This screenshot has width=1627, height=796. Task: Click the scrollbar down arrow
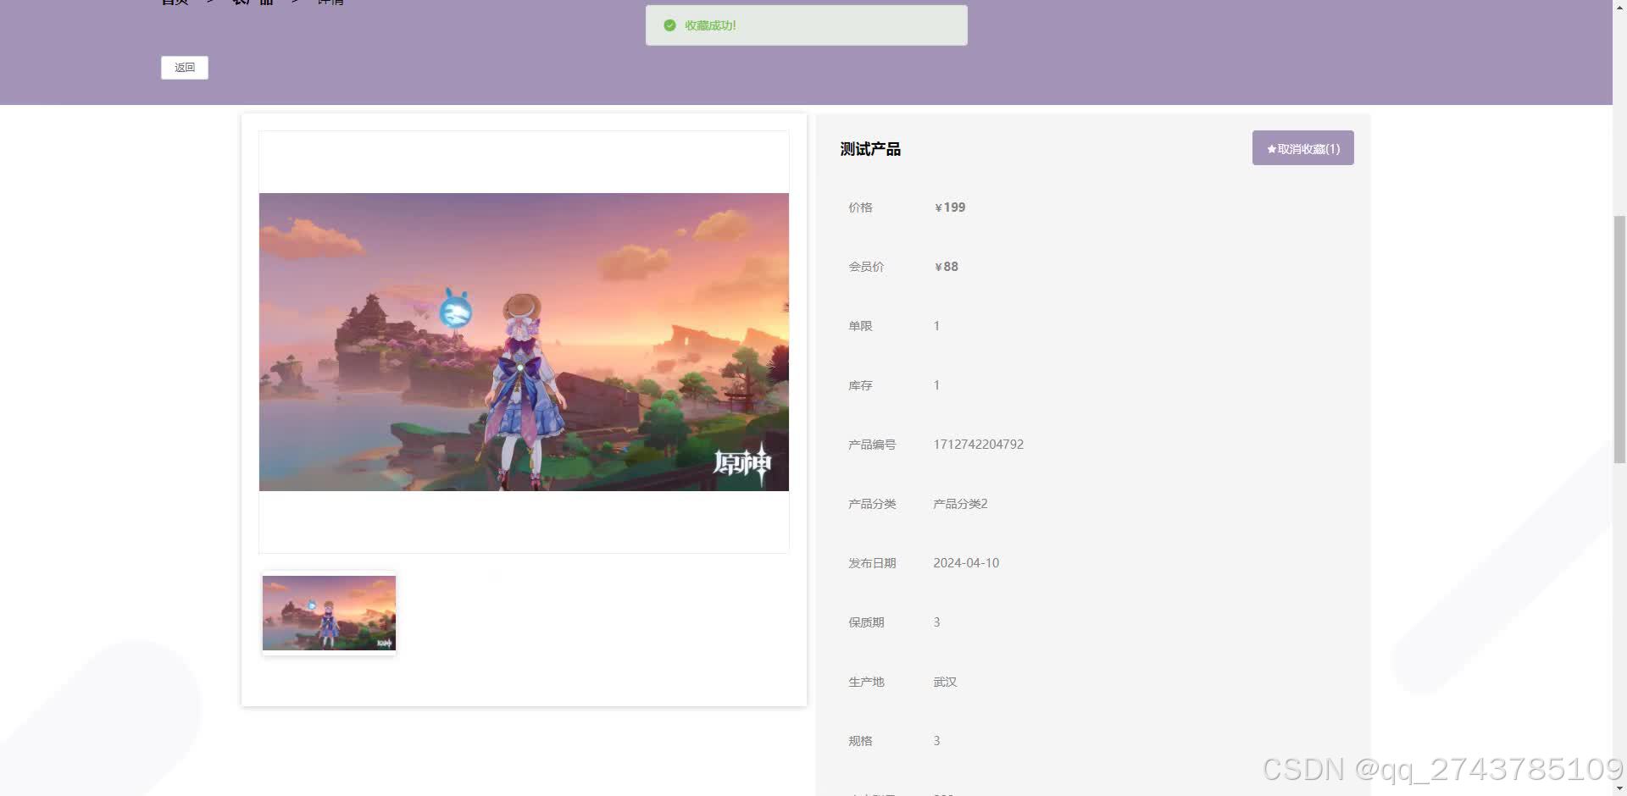tap(1619, 788)
